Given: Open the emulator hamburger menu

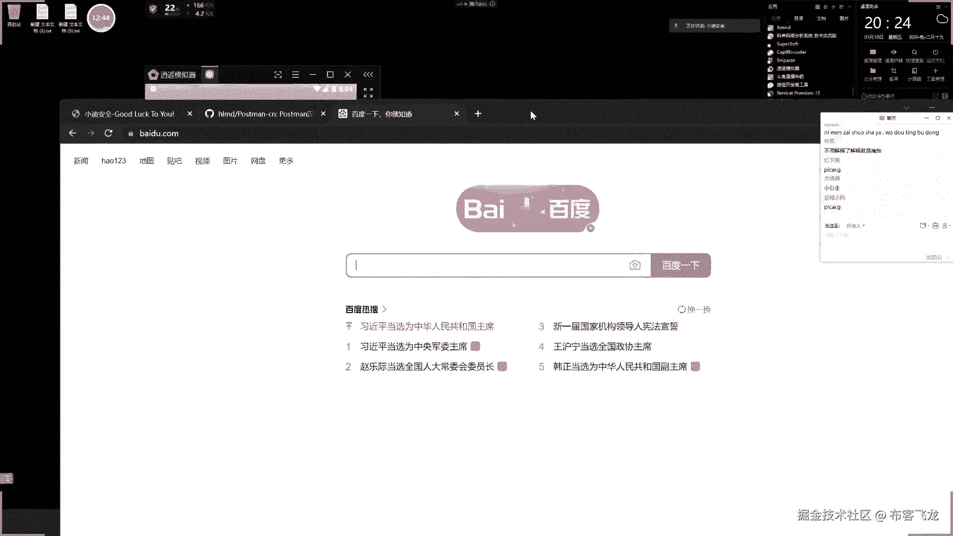Looking at the screenshot, I should click(x=295, y=74).
